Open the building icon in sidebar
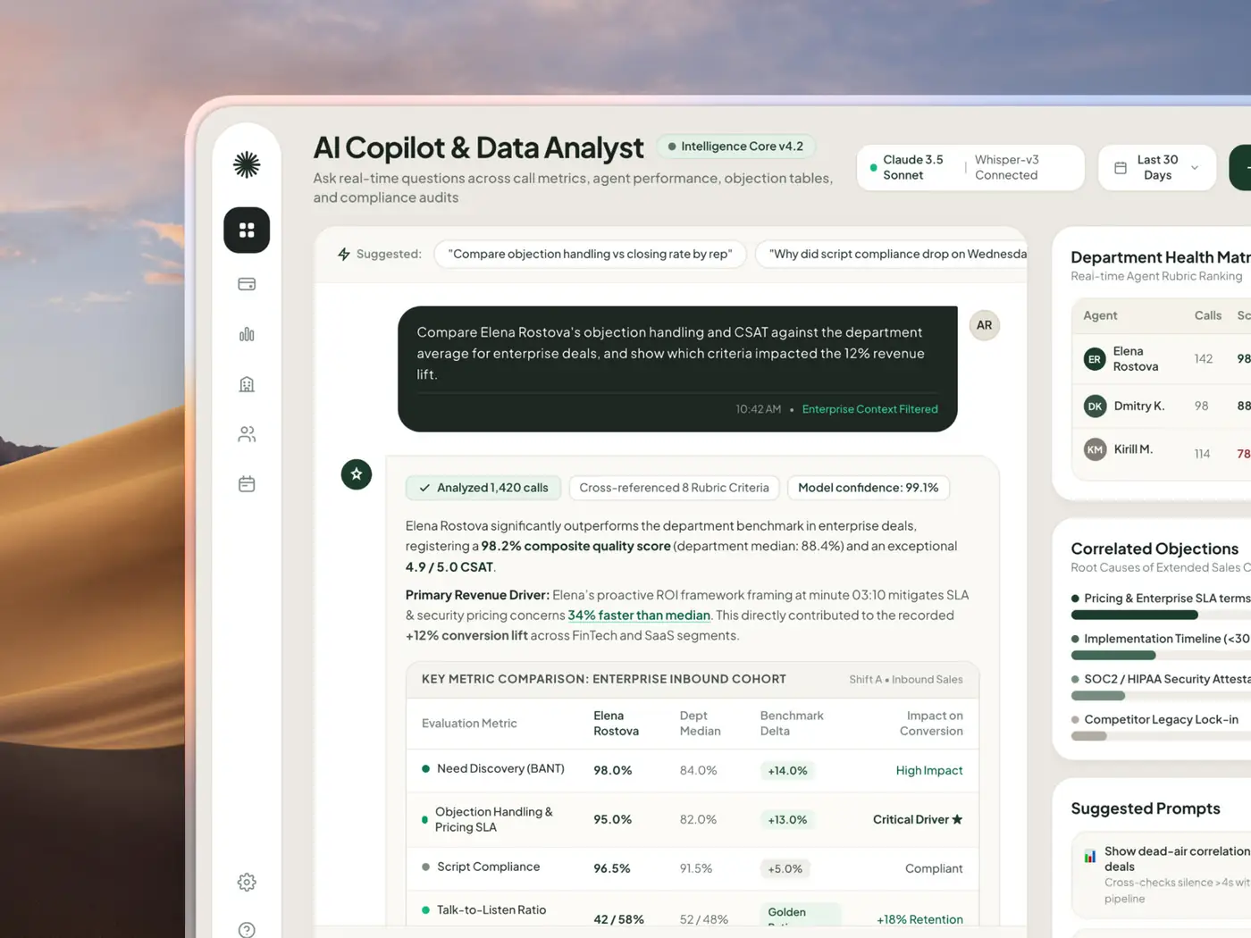1251x938 pixels. point(247,384)
